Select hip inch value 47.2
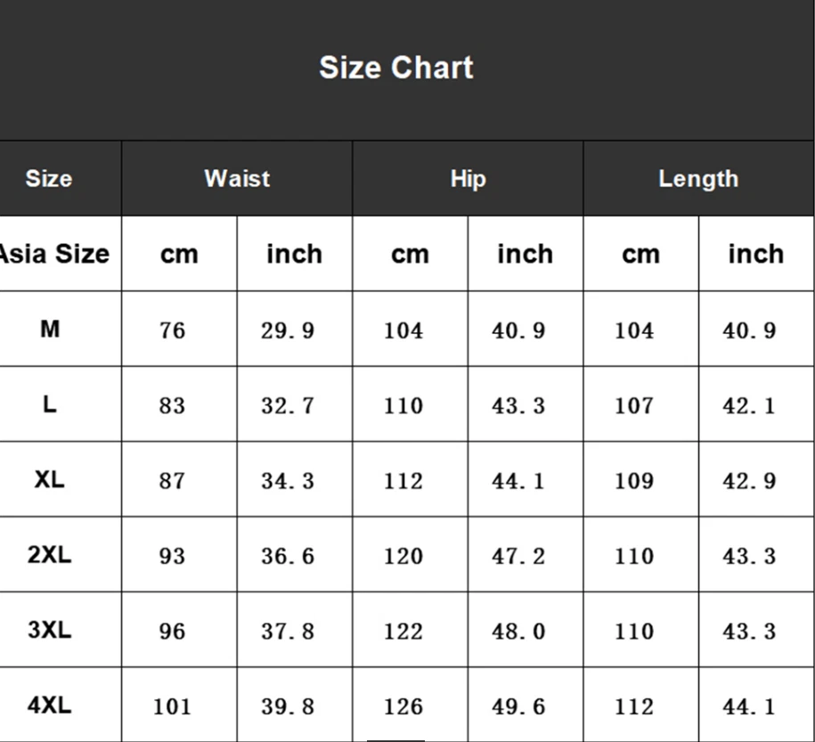The image size is (815, 742). click(x=518, y=557)
